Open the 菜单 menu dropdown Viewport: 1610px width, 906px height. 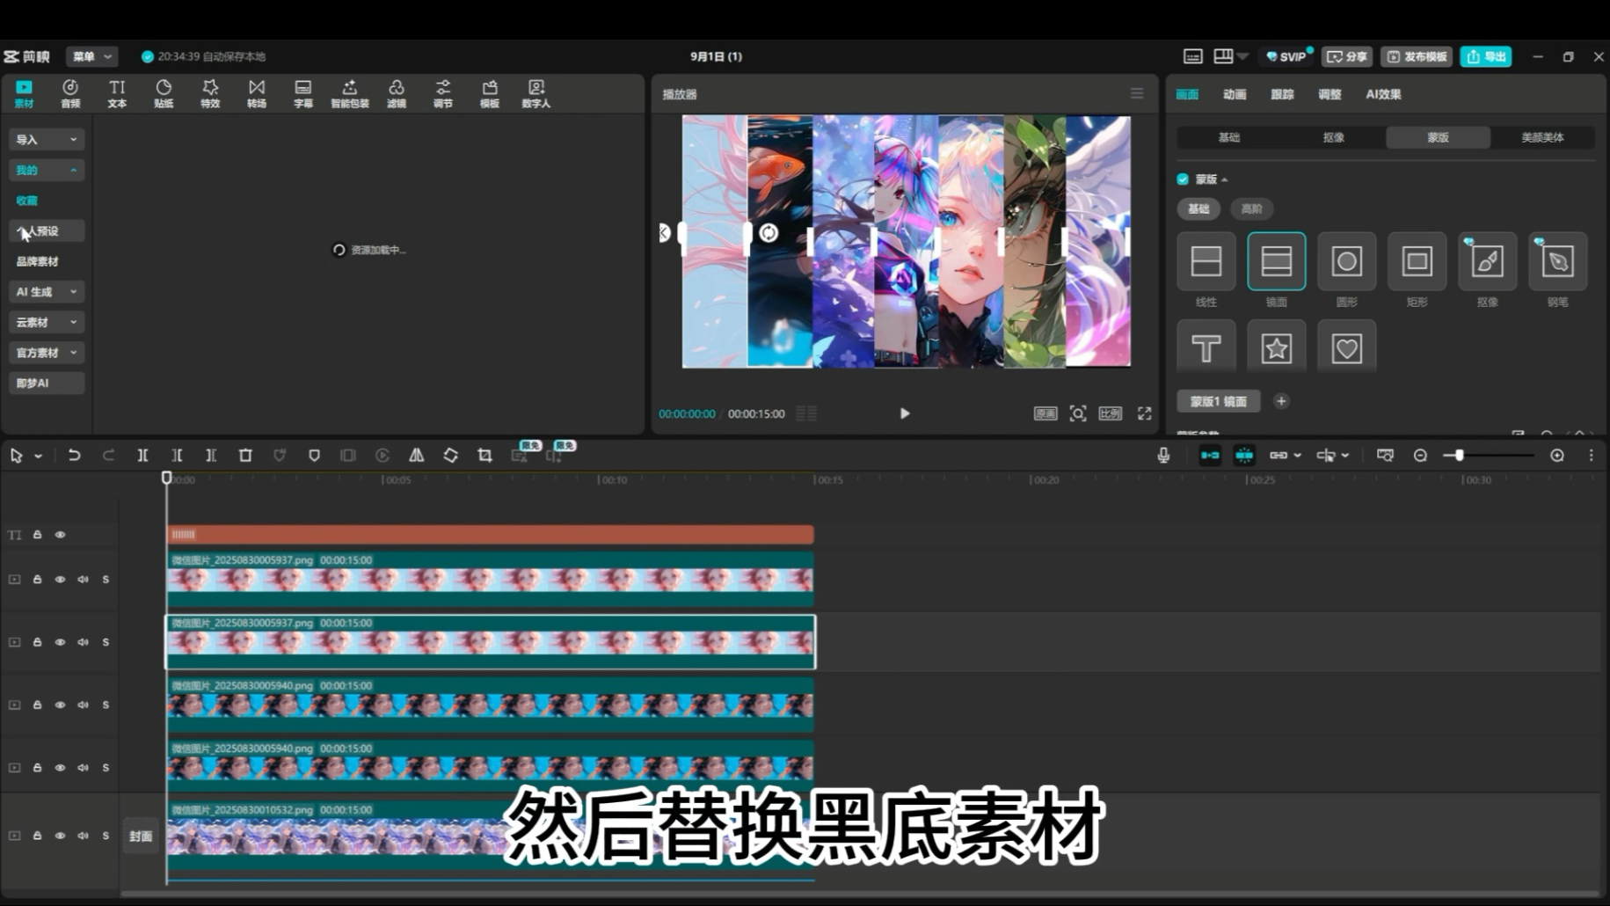click(92, 56)
